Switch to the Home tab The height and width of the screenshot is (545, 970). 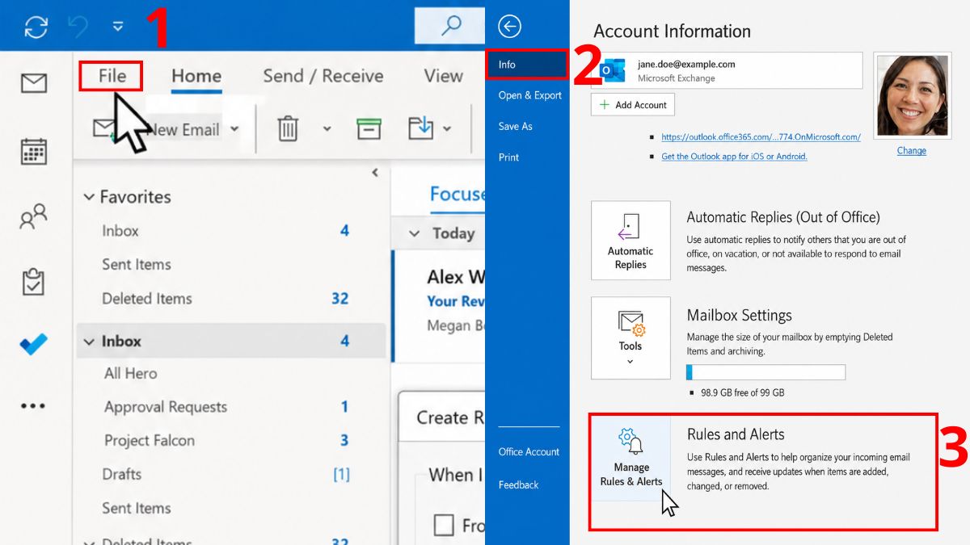[196, 76]
